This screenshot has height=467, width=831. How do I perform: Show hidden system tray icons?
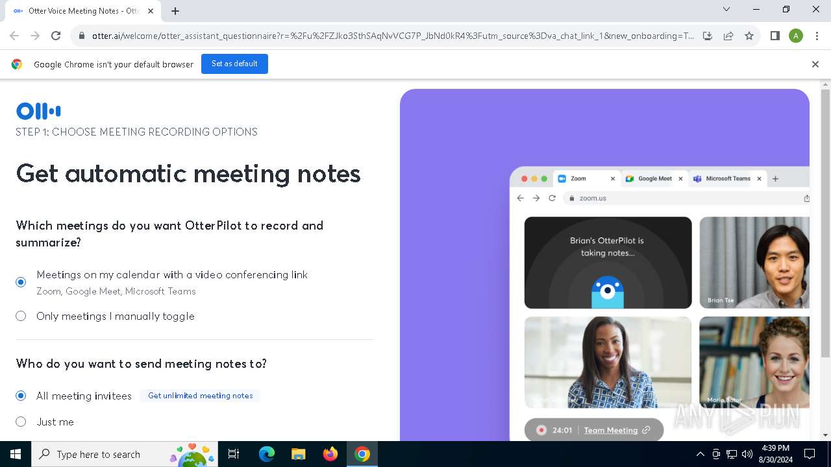click(x=701, y=454)
